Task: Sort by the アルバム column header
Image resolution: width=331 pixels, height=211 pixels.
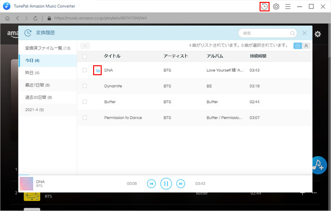Action: click(x=215, y=56)
